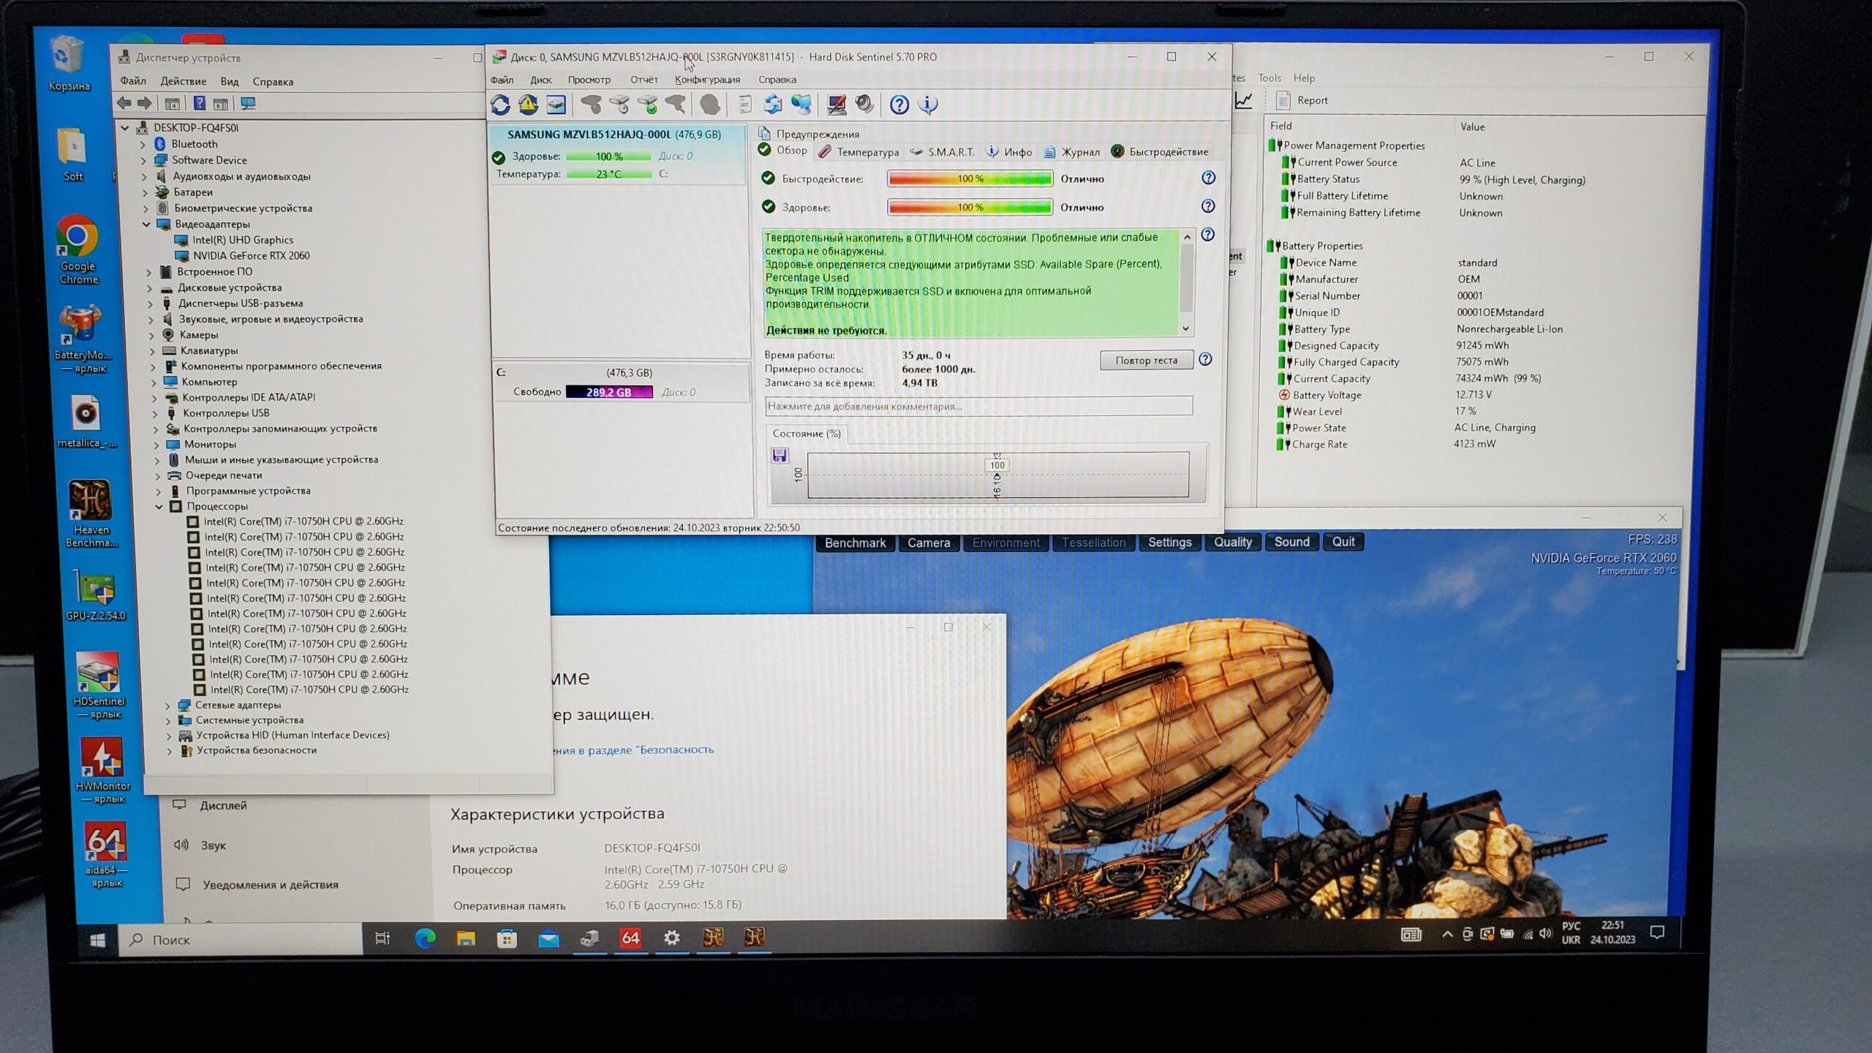Click the blue info bubble toolbar icon
The height and width of the screenshot is (1053, 1872).
tap(928, 105)
